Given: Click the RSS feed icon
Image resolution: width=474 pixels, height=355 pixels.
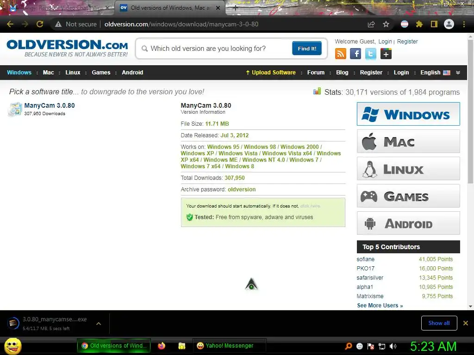Looking at the screenshot, I should click(340, 54).
